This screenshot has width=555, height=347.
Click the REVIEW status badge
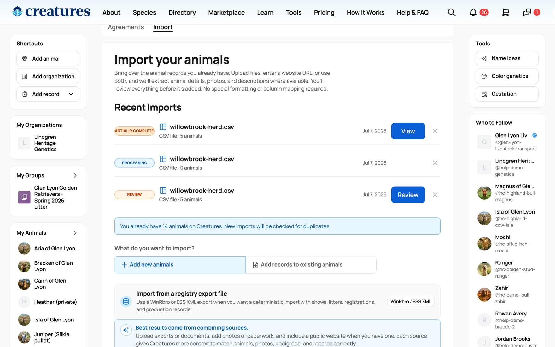[134, 195]
